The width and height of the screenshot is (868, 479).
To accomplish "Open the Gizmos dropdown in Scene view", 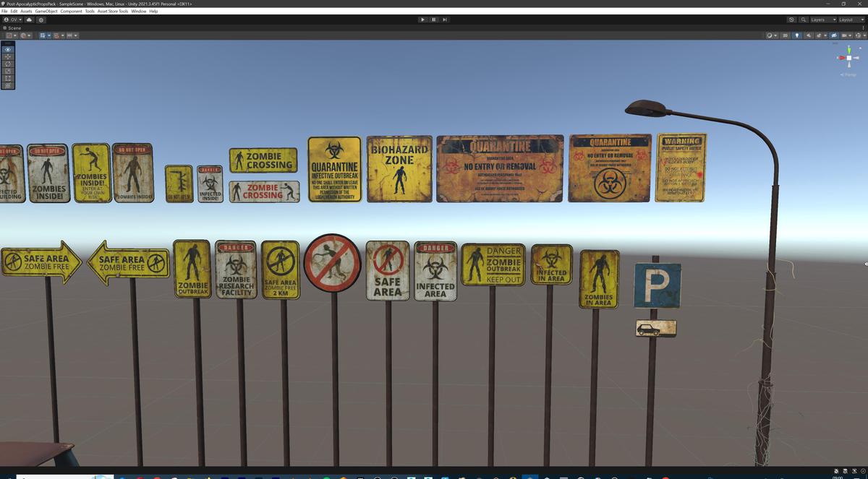I will 847,35.
